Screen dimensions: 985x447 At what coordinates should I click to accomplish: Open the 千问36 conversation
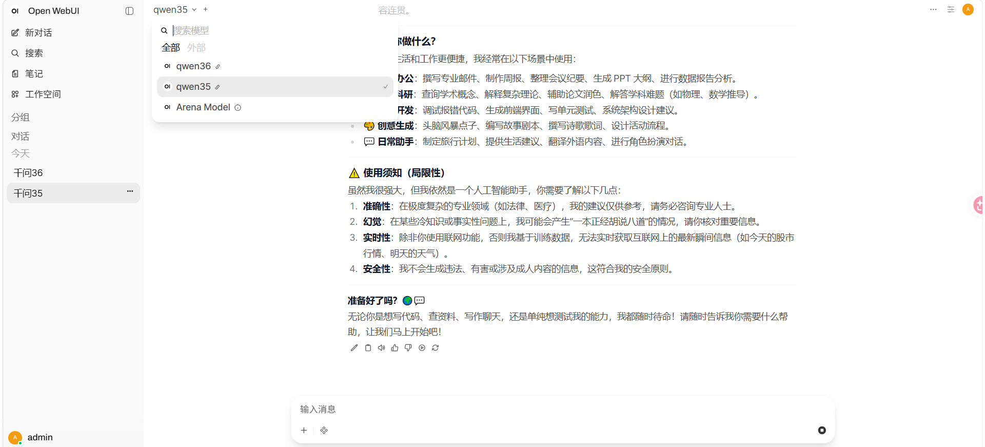[x=73, y=172]
